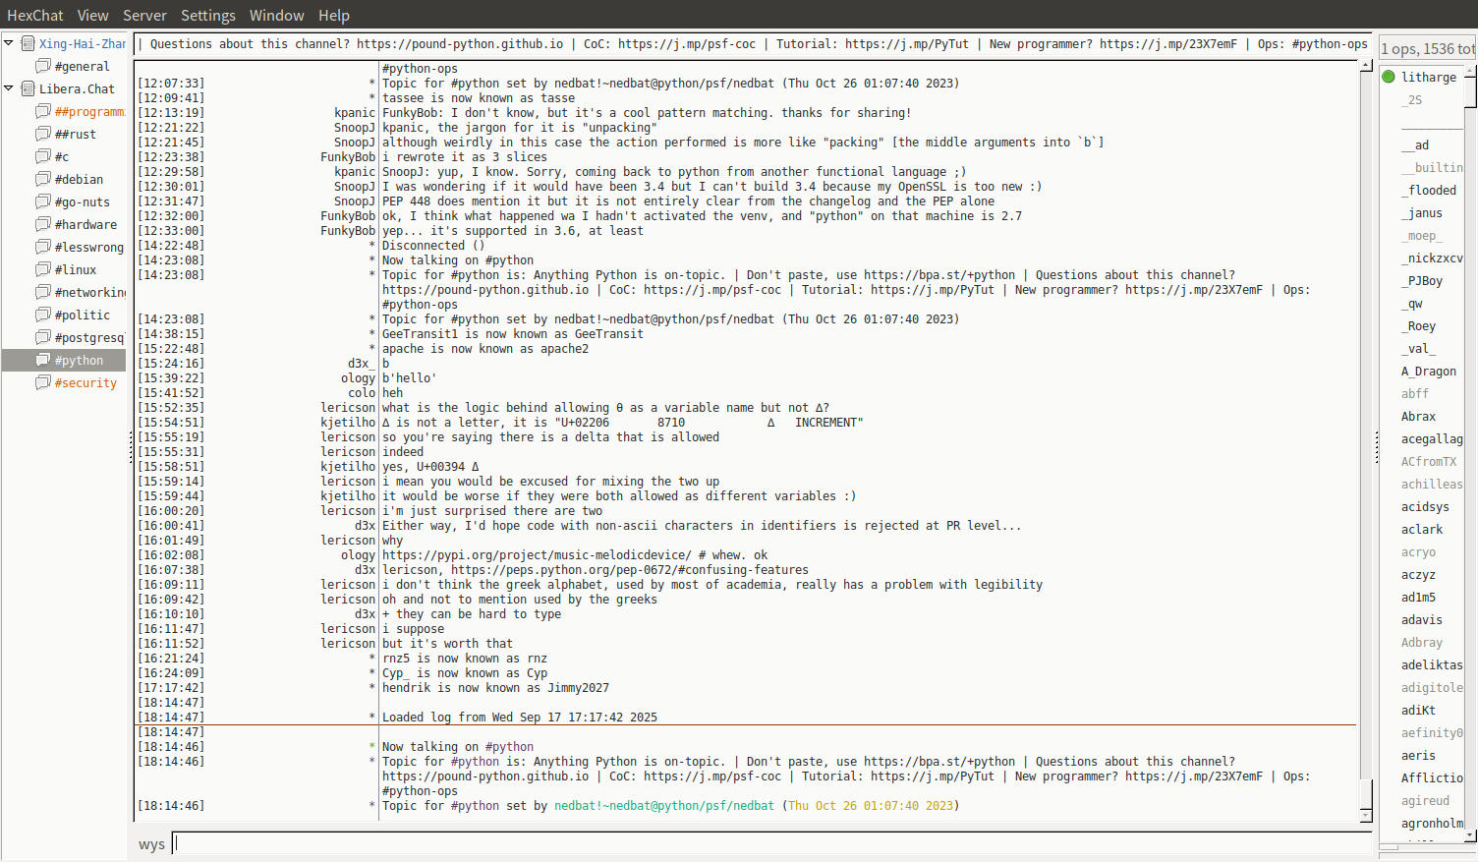Viewport: 1478px width, 862px height.
Task: Open the pep-0672 confusing-features link
Action: pos(629,570)
